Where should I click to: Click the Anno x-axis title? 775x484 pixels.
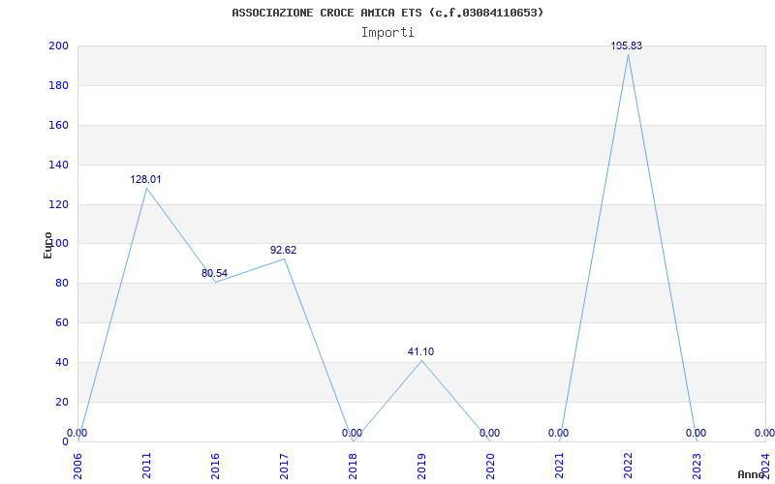[x=751, y=474]
